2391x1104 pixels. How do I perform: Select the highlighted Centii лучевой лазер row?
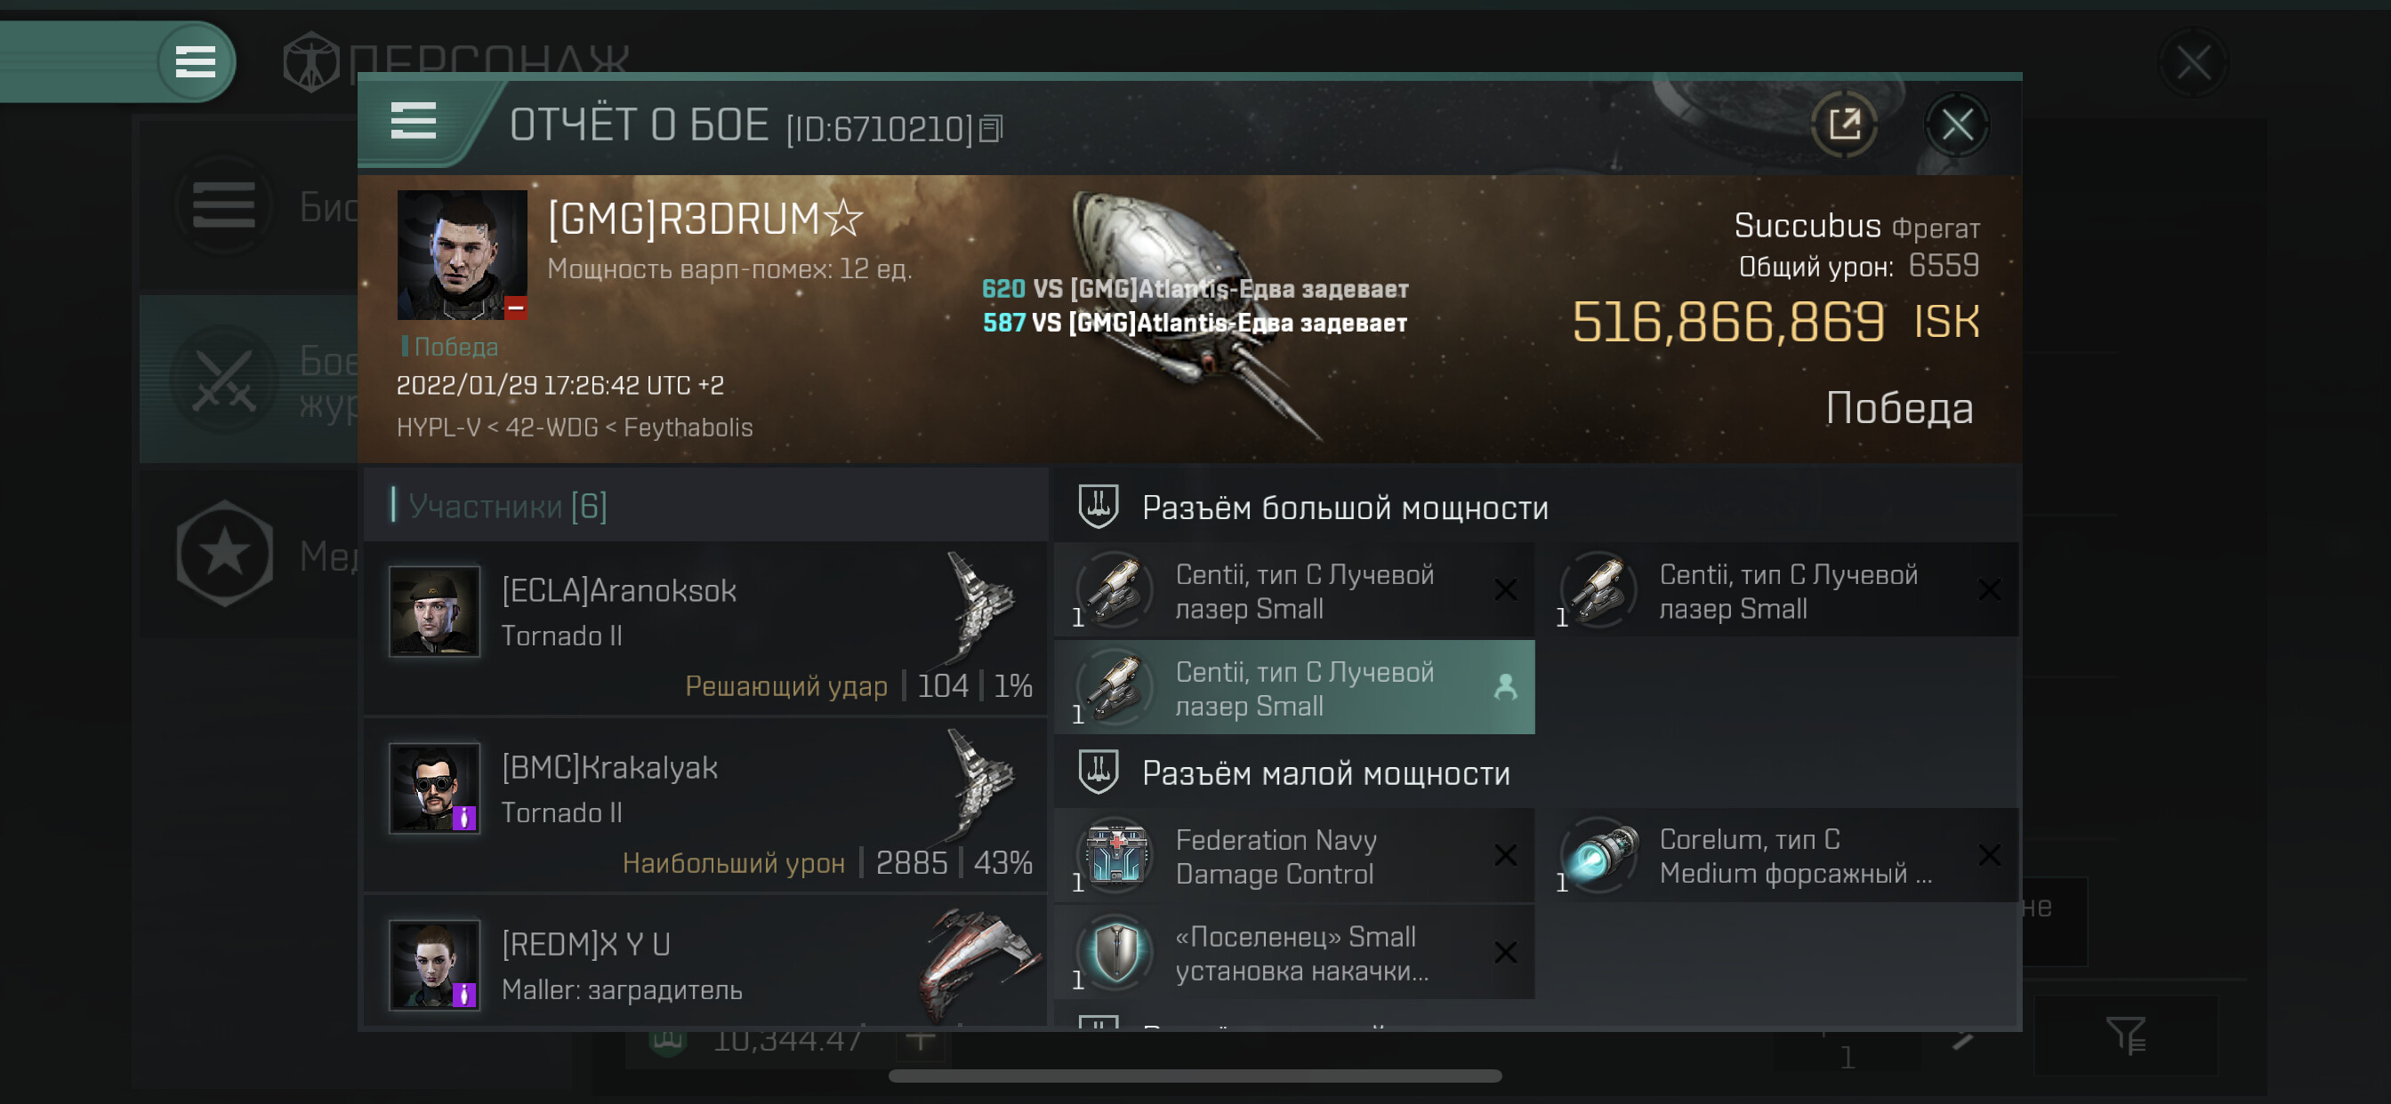pyautogui.click(x=1294, y=687)
